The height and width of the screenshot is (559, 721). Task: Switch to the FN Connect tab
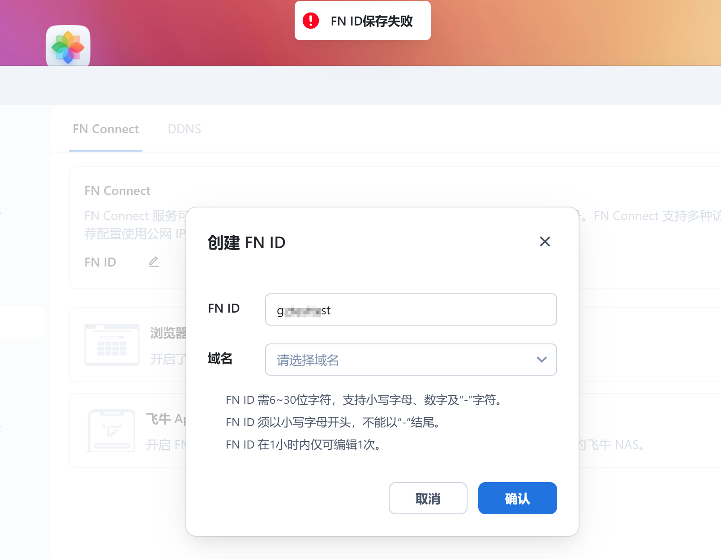[x=106, y=129]
